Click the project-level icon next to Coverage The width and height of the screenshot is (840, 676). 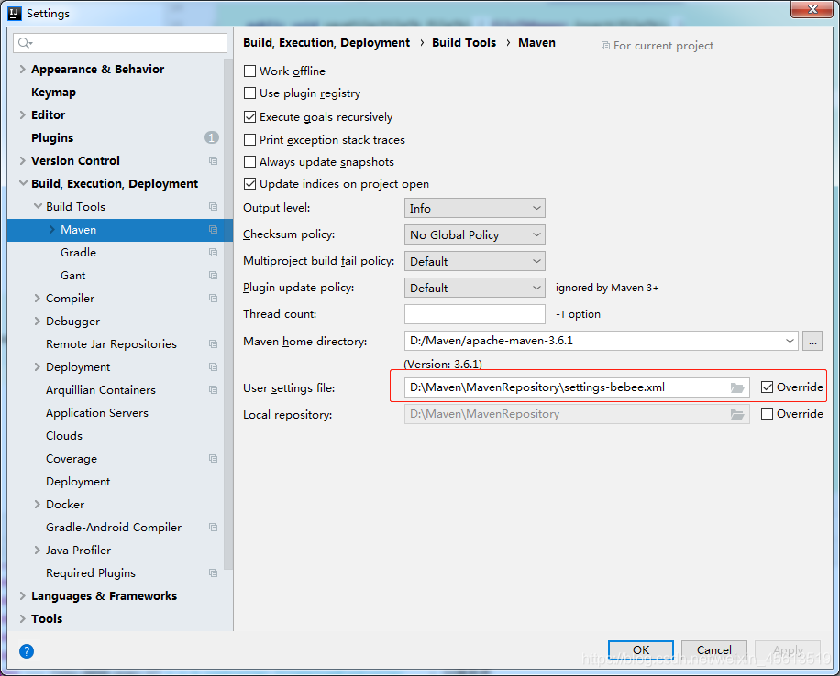tap(213, 458)
